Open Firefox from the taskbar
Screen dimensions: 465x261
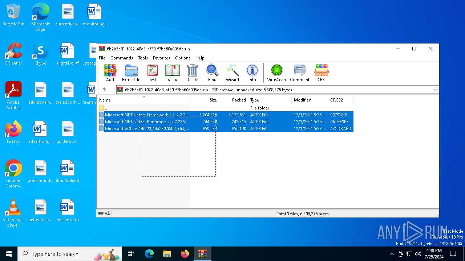pyautogui.click(x=185, y=254)
